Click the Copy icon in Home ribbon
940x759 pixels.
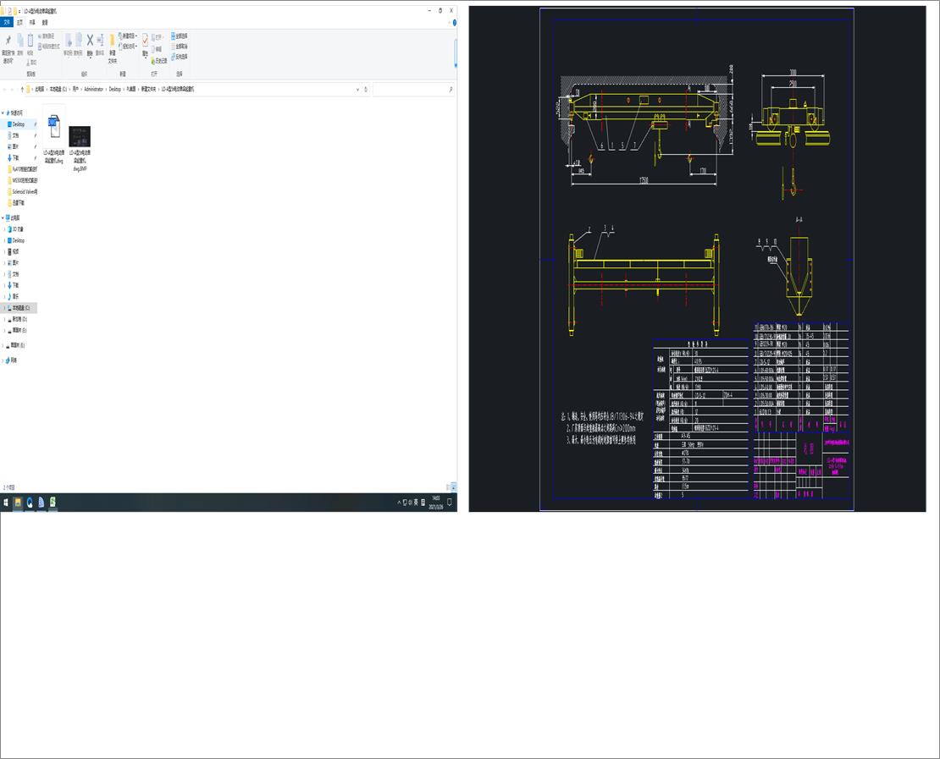[20, 40]
